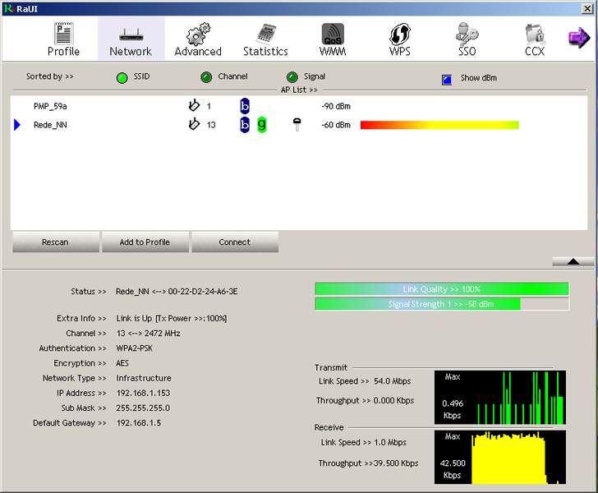Image resolution: width=598 pixels, height=493 pixels.
Task: Select sort by SSID radio button
Action: click(x=122, y=77)
